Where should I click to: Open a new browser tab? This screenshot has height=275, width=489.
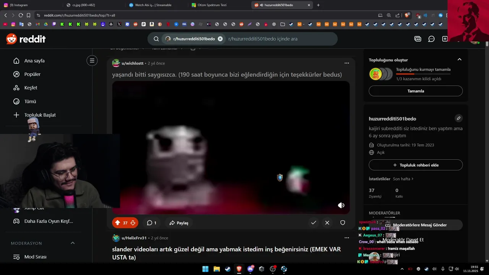click(x=318, y=5)
